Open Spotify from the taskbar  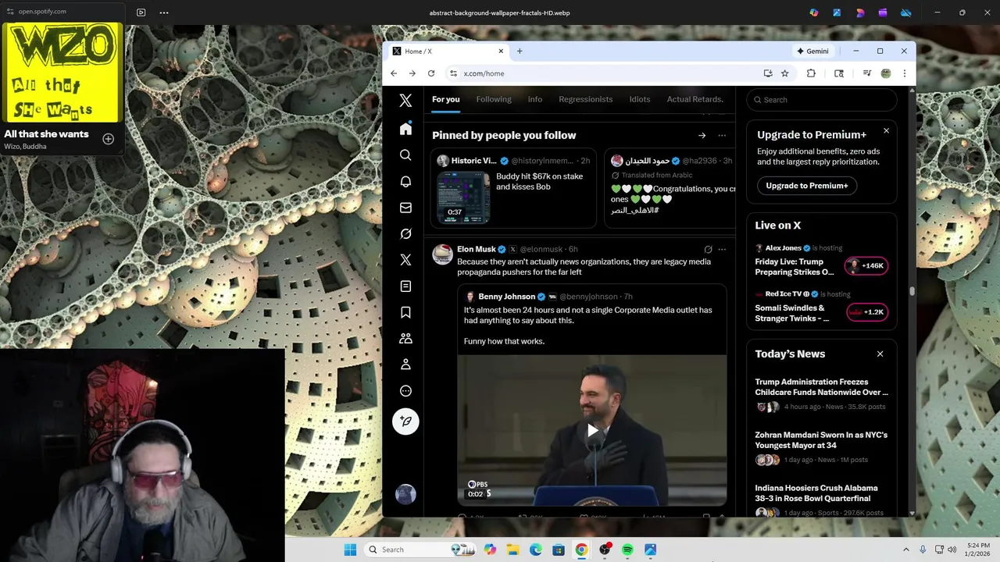[627, 550]
